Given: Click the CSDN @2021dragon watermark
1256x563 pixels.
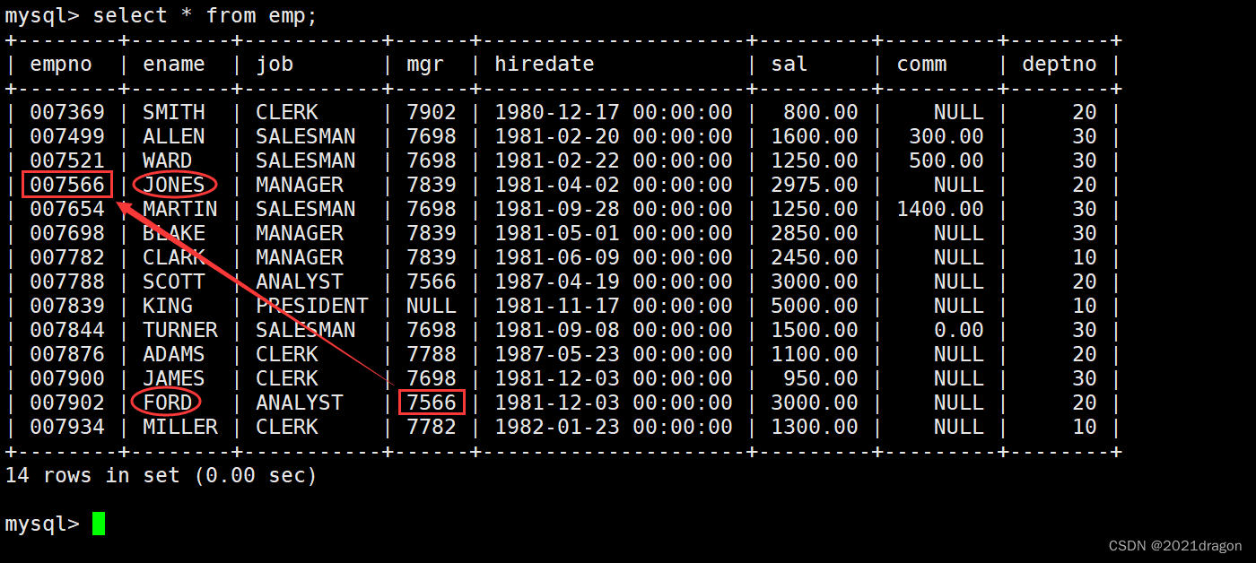Looking at the screenshot, I should tap(1175, 545).
